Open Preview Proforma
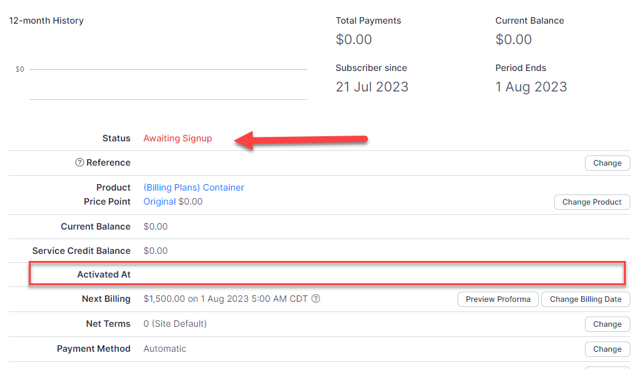638x369 pixels. pyautogui.click(x=498, y=299)
